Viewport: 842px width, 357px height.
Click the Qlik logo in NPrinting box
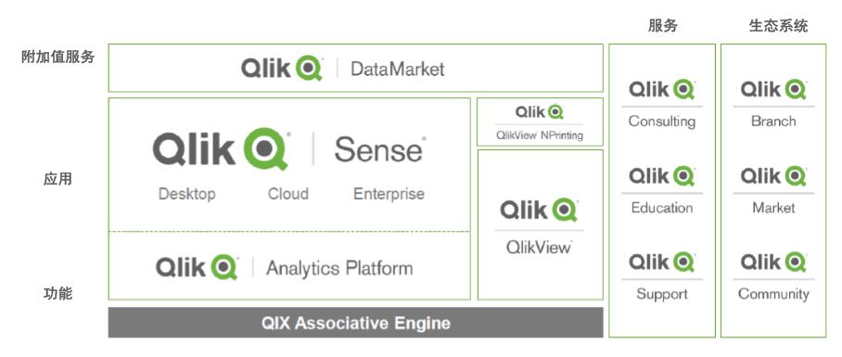(540, 111)
